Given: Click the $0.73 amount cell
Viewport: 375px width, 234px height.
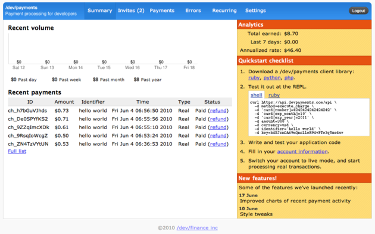Looking at the screenshot, I should pos(61,111).
